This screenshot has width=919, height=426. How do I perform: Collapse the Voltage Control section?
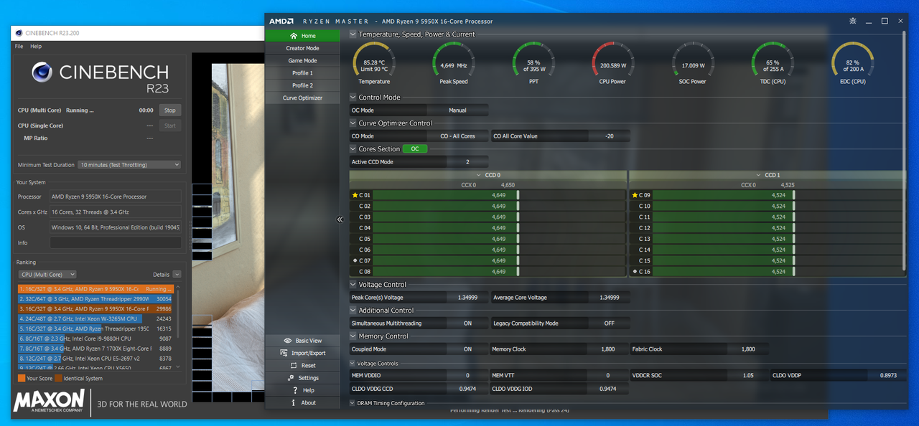tap(353, 285)
